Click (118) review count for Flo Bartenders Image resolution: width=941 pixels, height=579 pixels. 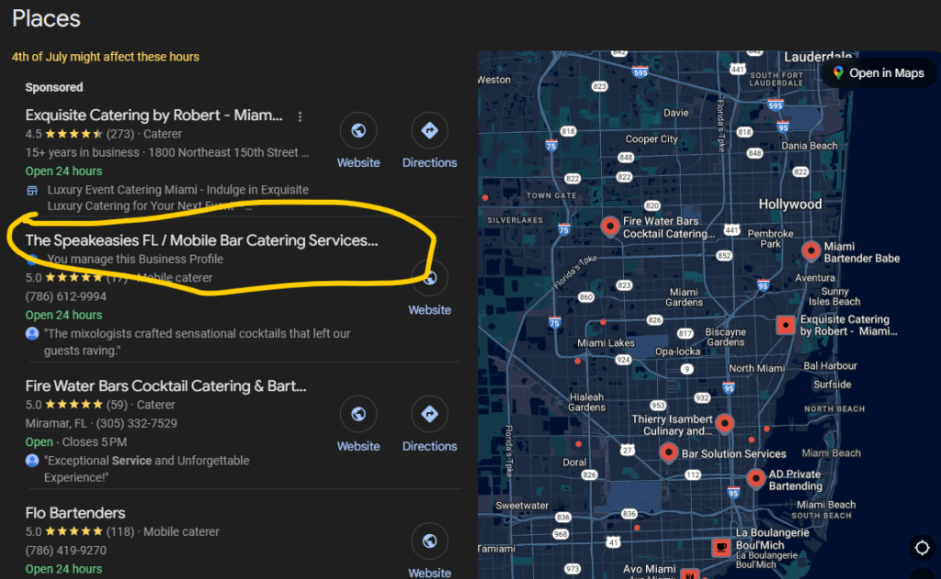[x=120, y=532]
